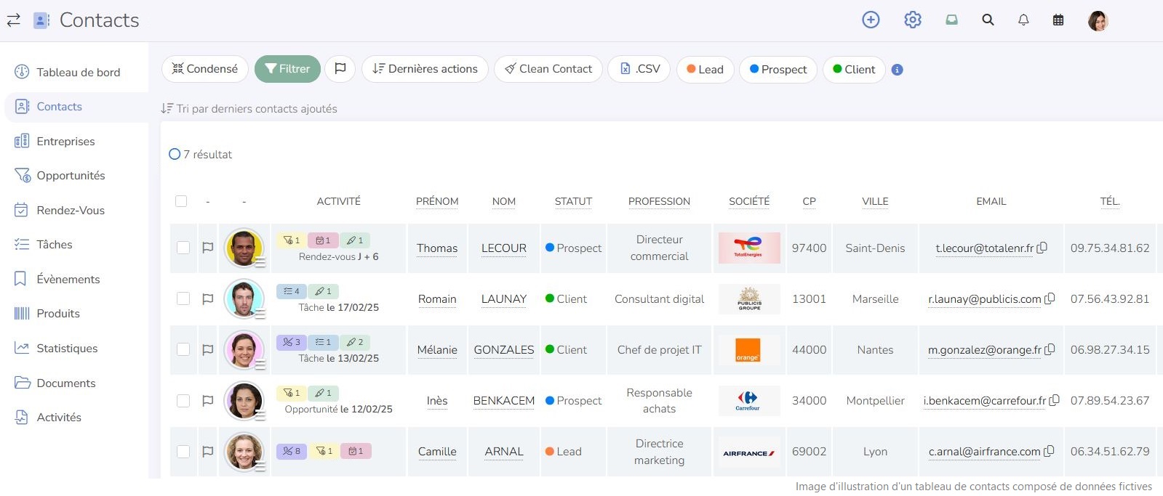This screenshot has width=1163, height=496.
Task: Check the box for Thomas LECOUR
Action: tap(183, 248)
